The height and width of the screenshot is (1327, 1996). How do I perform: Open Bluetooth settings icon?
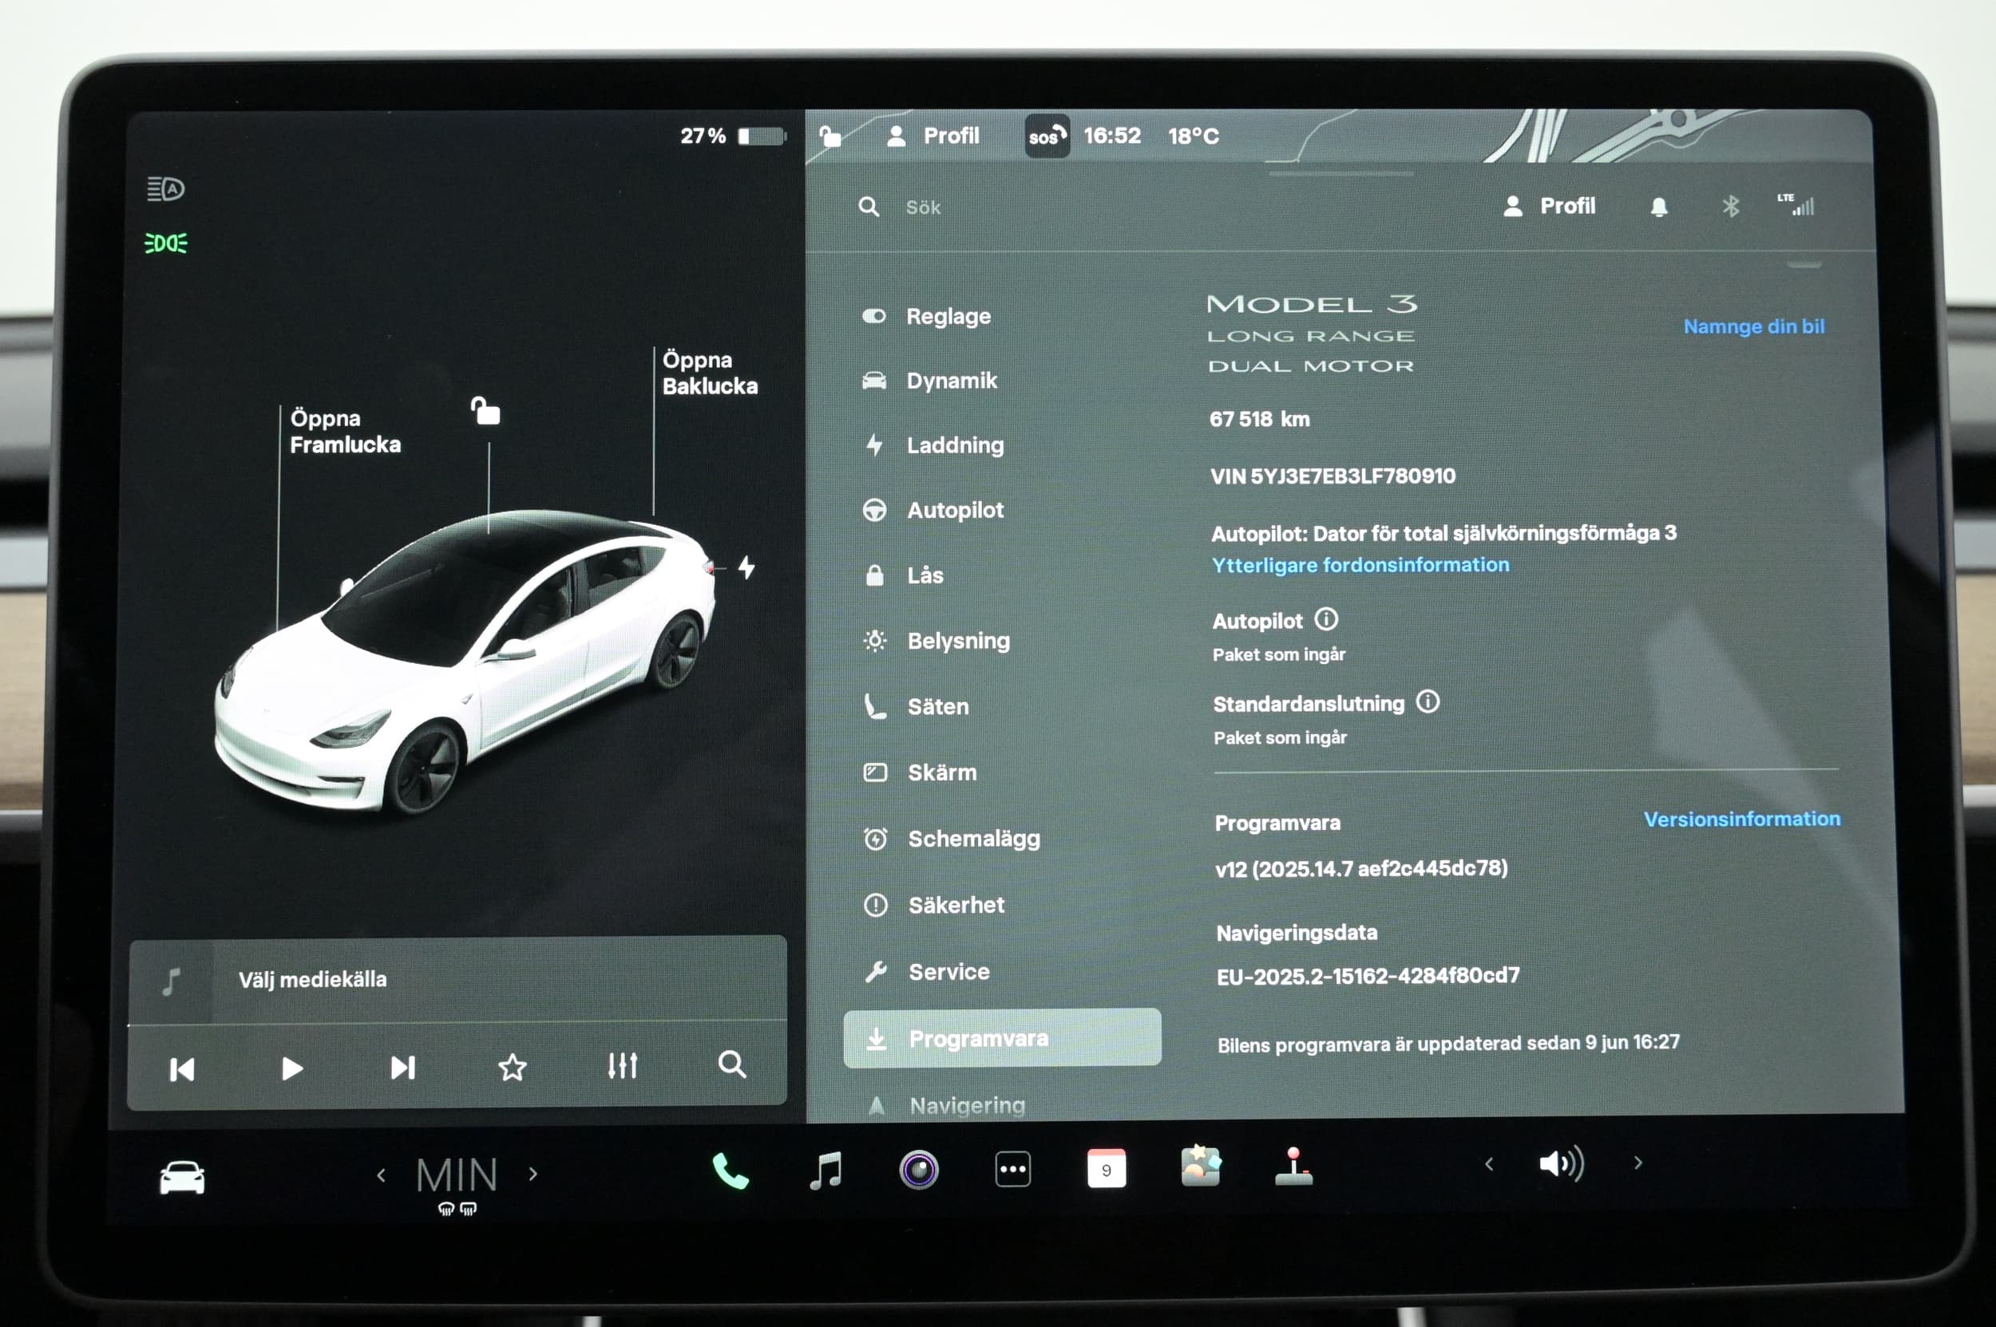[x=1730, y=206]
